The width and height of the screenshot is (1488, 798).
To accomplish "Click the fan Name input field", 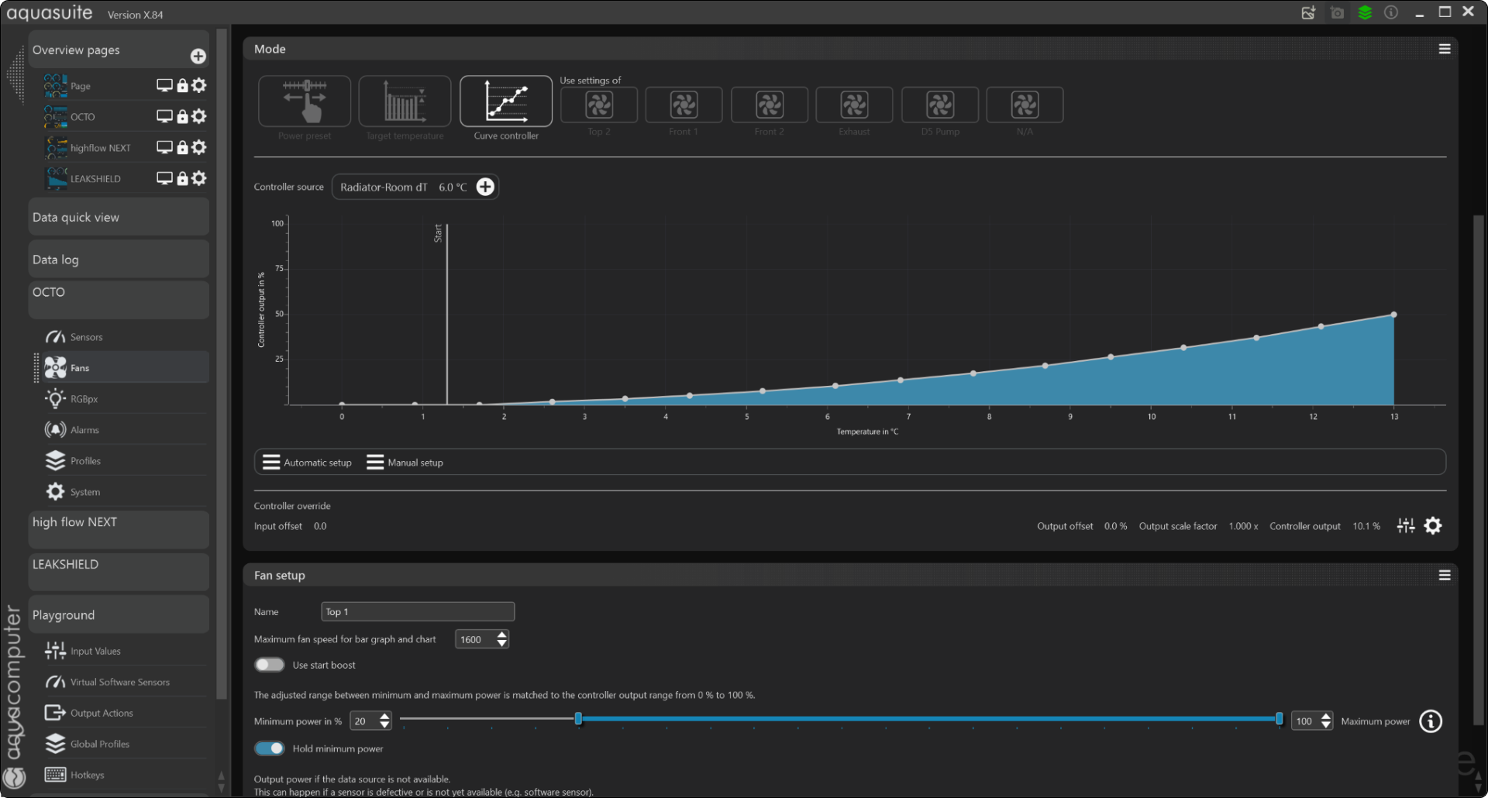I will 418,612.
